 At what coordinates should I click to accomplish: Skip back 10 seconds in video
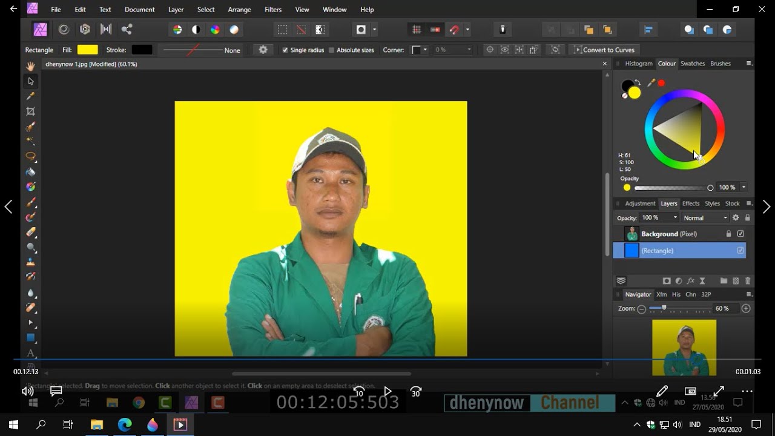tap(359, 391)
